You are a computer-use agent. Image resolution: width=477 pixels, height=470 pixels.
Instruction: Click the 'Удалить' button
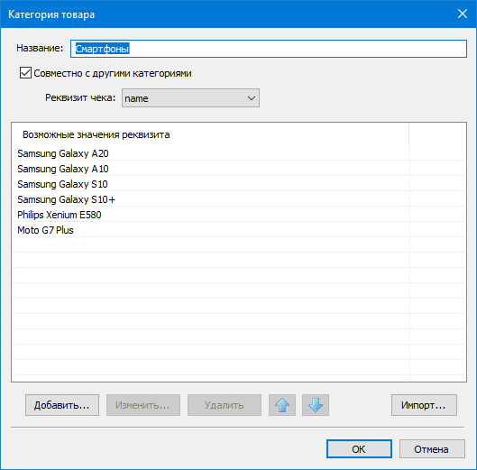(x=225, y=405)
